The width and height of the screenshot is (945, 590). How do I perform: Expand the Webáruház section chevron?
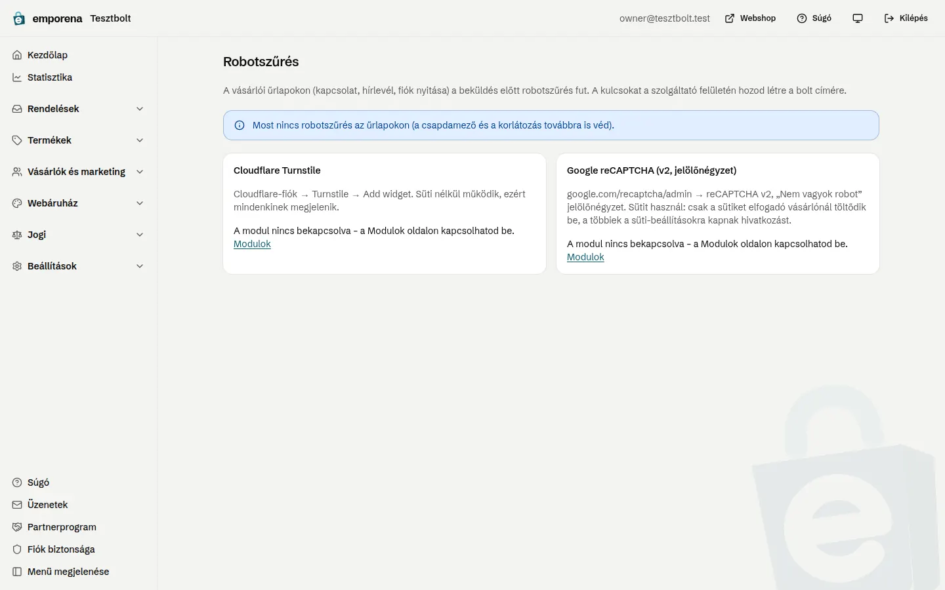point(140,203)
